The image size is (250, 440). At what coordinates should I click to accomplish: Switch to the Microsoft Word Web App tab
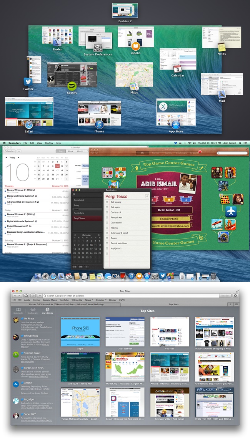(x=67, y=304)
